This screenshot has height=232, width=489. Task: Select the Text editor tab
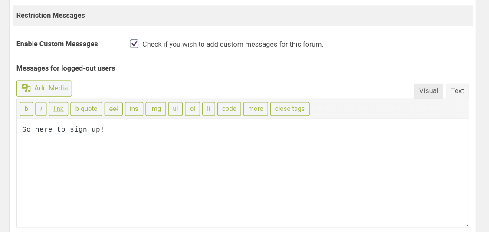(x=457, y=91)
